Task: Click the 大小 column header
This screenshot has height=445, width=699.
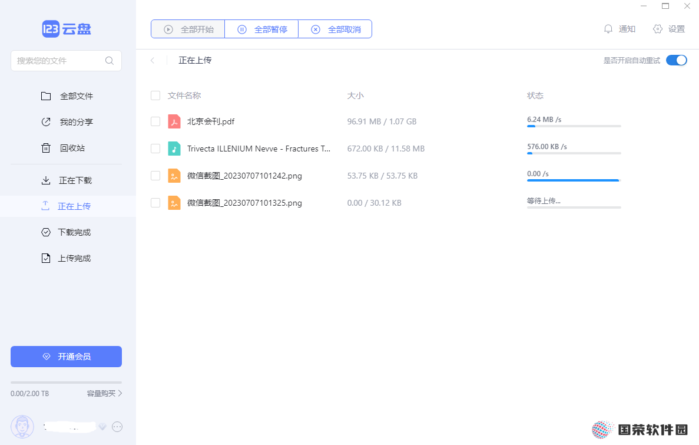Action: pyautogui.click(x=355, y=95)
